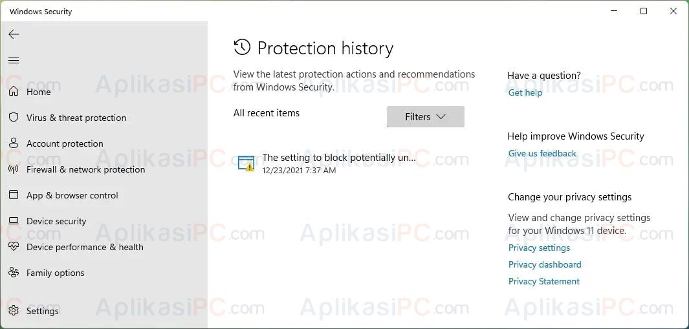
Task: Toggle the hamburger navigation menu
Action: click(x=14, y=61)
